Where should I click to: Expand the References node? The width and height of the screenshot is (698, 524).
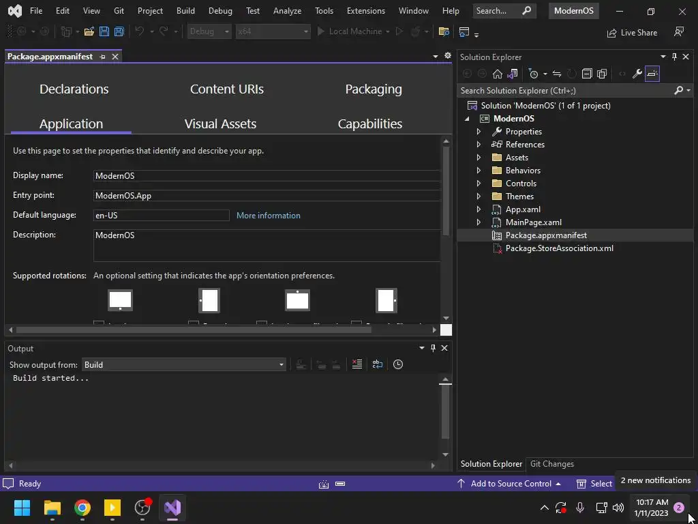coord(479,145)
